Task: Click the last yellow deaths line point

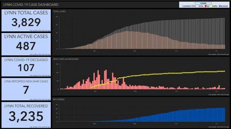Action: [224, 71]
